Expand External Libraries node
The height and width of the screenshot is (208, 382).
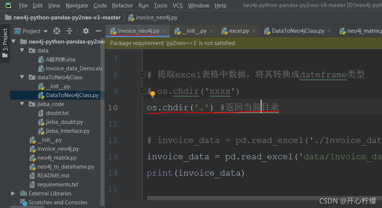tap(13, 193)
